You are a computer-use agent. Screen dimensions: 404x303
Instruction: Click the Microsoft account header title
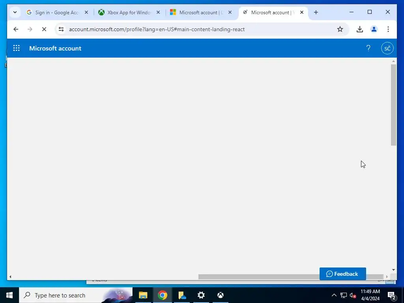coord(55,49)
